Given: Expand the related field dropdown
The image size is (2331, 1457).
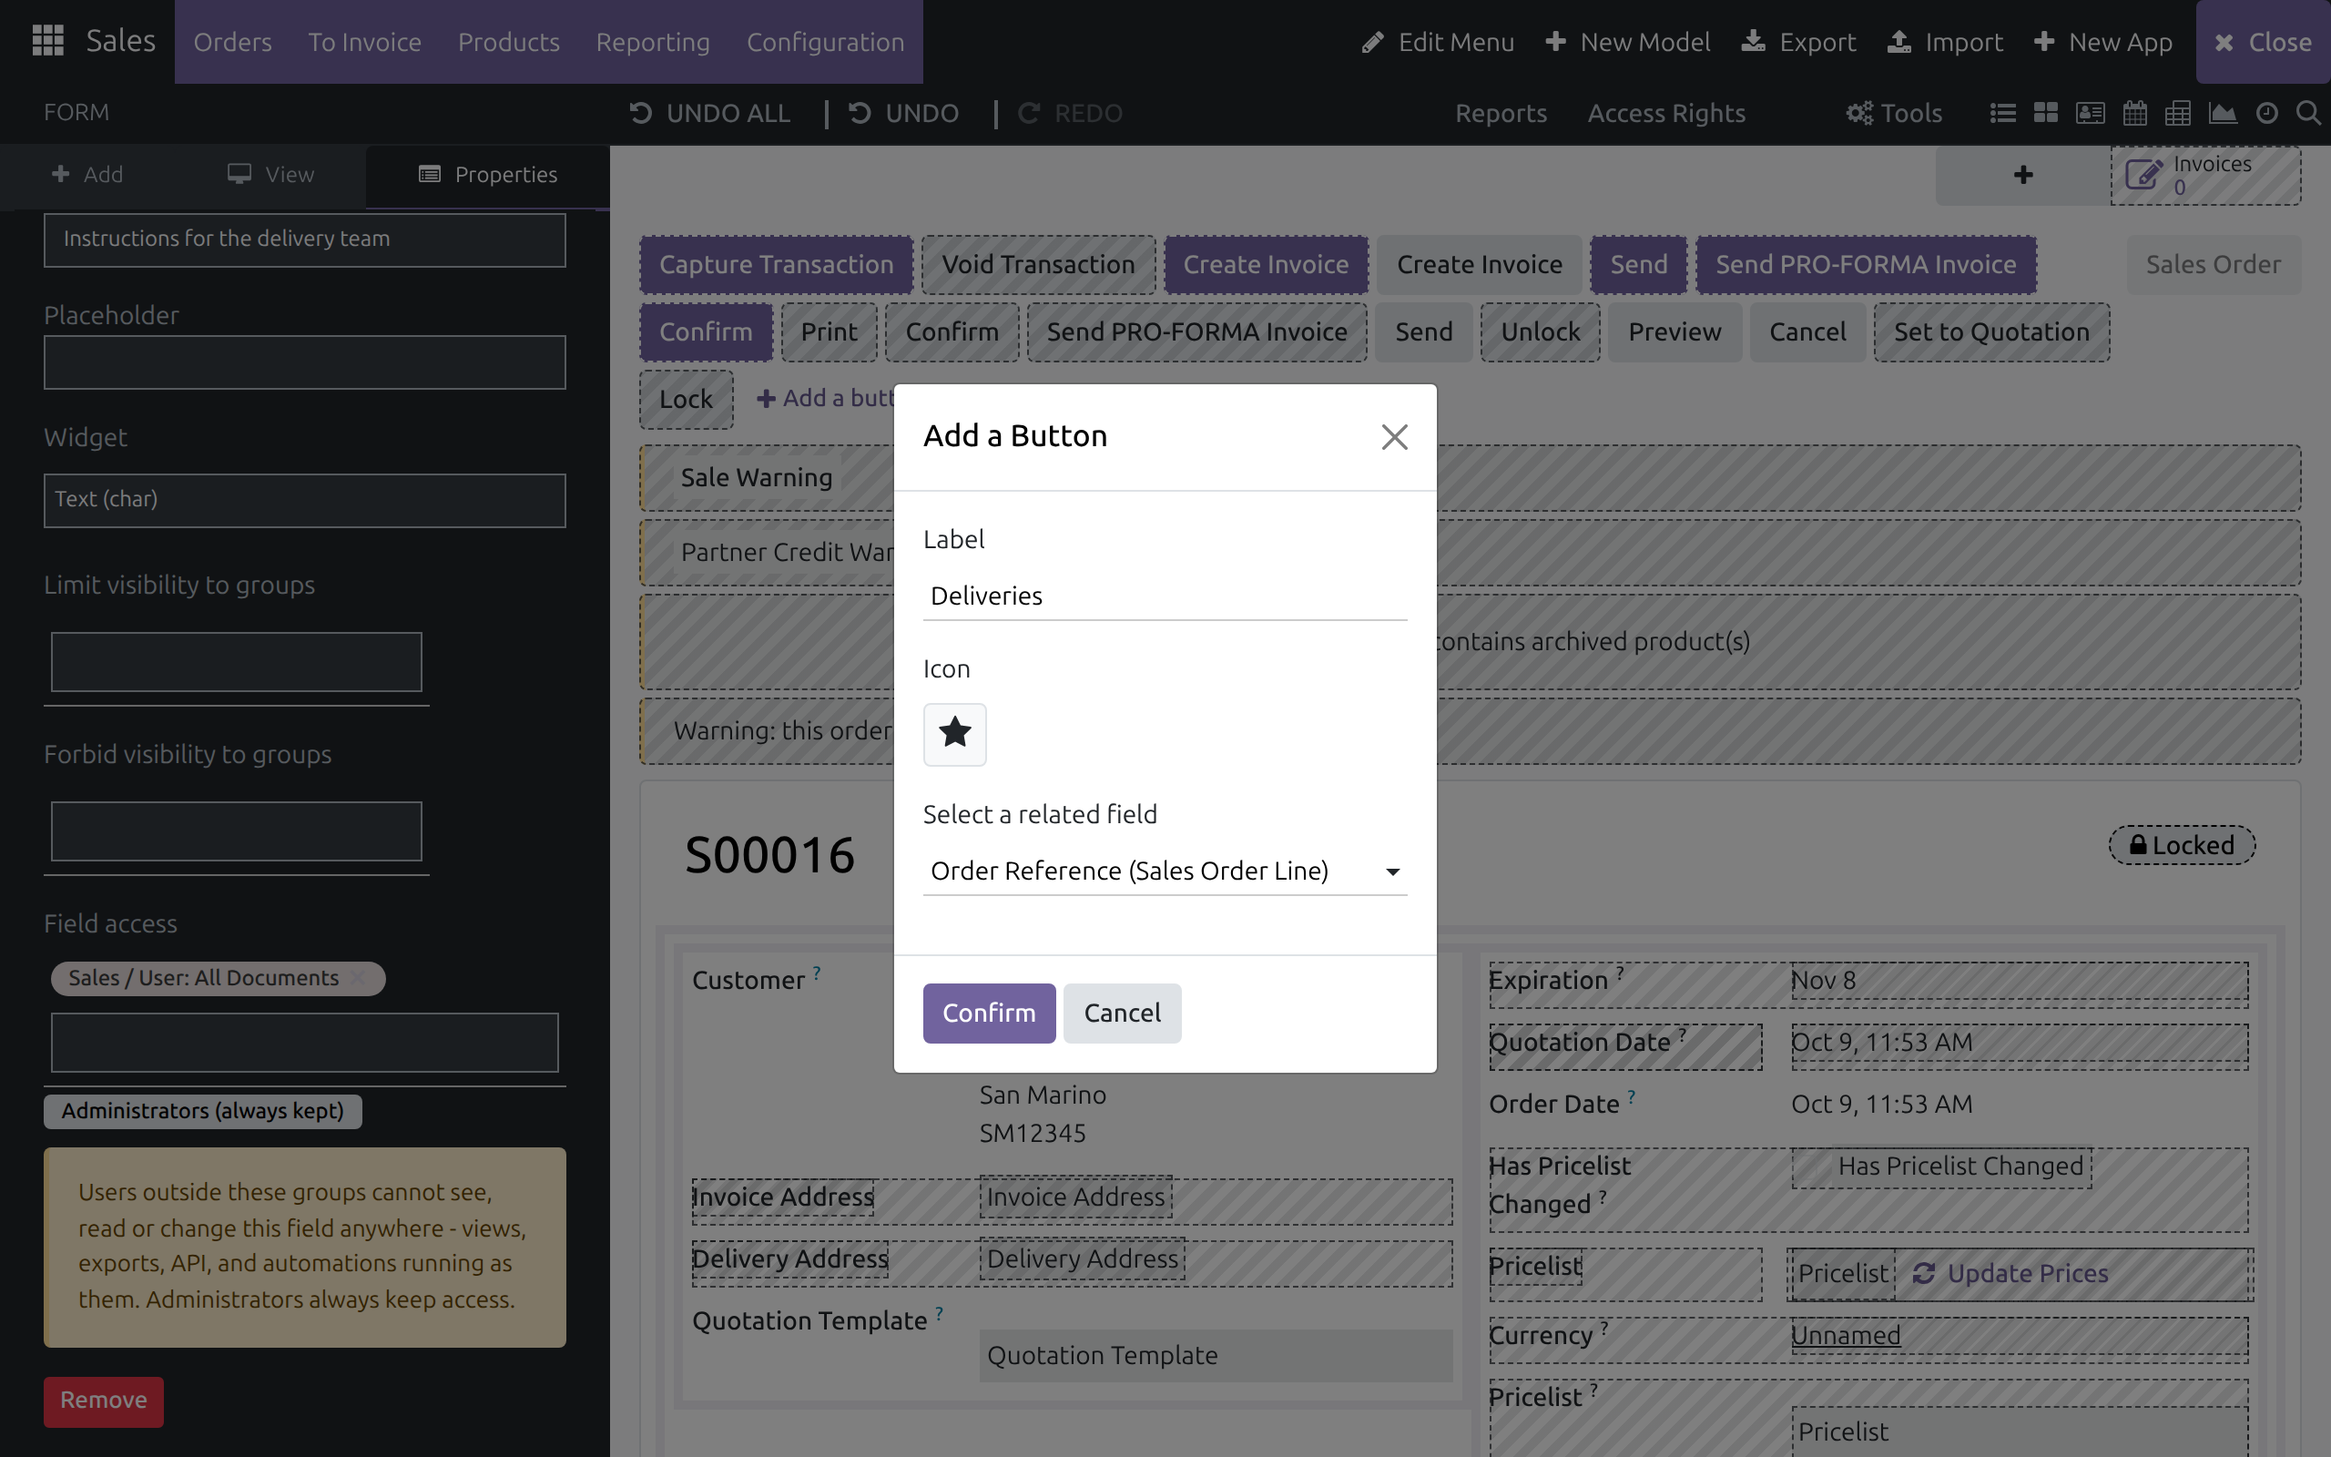Looking at the screenshot, I should (1165, 871).
